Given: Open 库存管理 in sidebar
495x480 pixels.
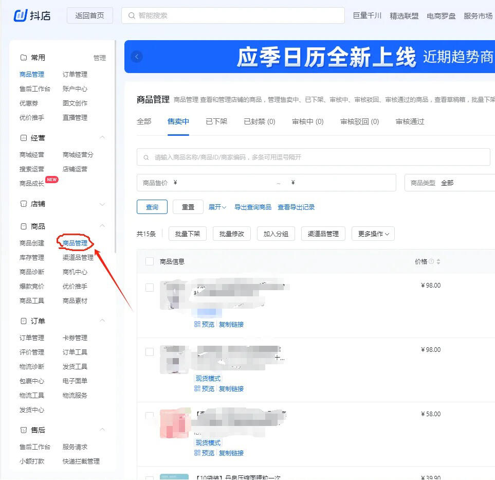Looking at the screenshot, I should coord(31,258).
